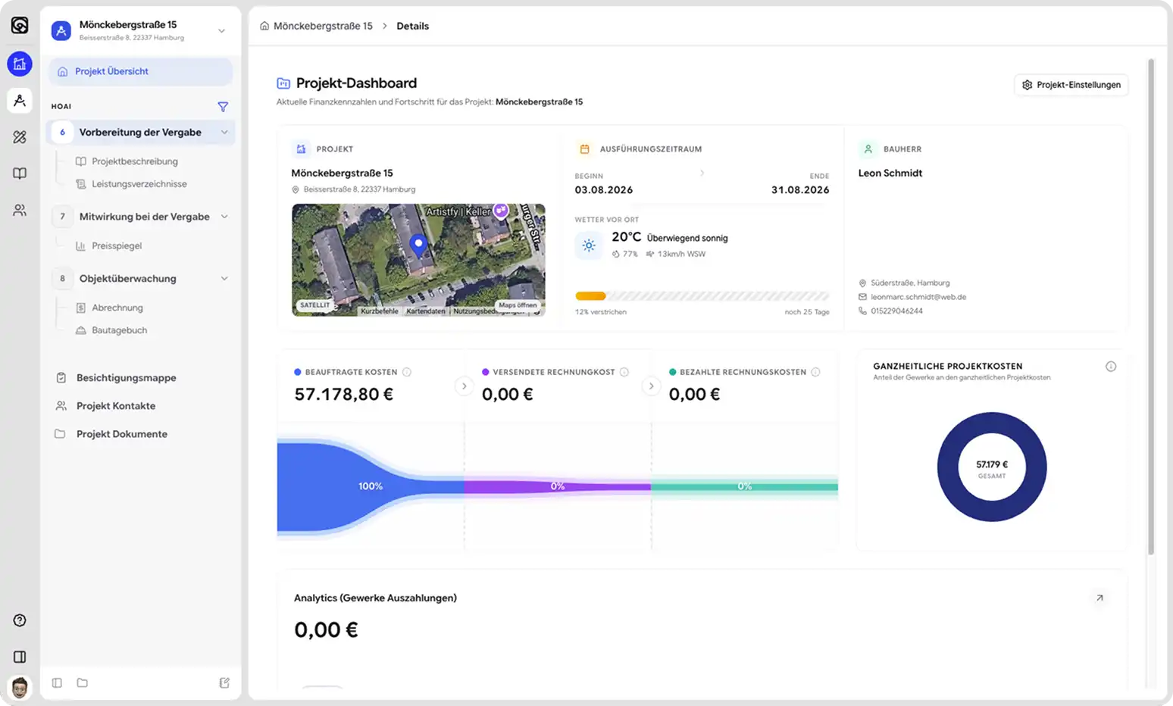The image size is (1173, 706).
Task: Toggle the Satellit map view button
Action: click(314, 305)
